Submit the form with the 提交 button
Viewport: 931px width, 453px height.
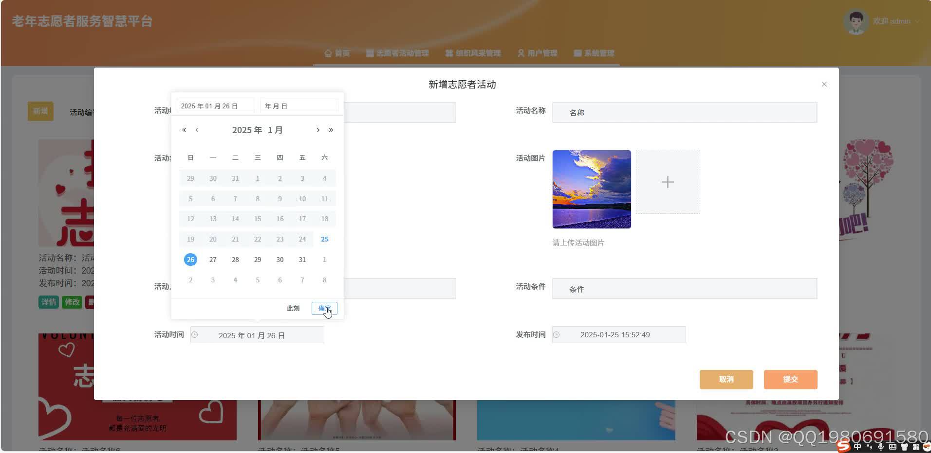790,379
